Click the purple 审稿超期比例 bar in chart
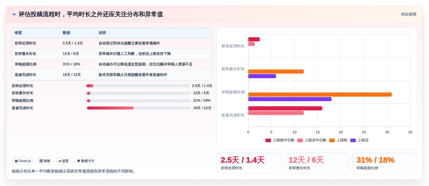This screenshot has width=429, height=186. click(x=290, y=99)
